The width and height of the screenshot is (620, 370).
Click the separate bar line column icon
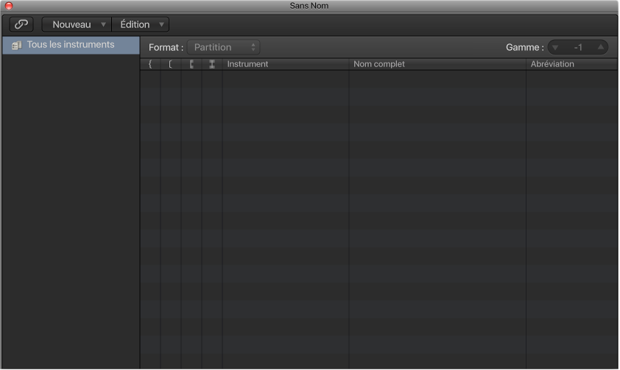point(212,64)
